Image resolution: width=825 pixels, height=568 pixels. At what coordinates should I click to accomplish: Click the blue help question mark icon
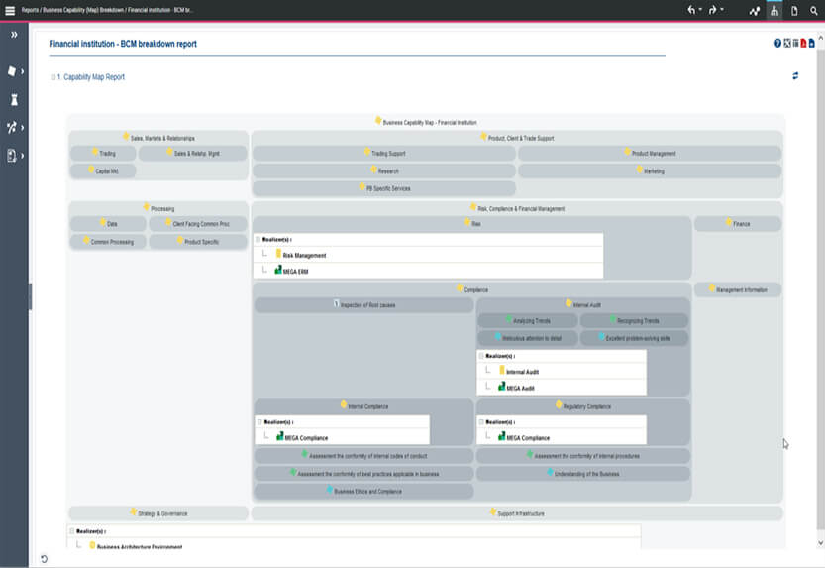tap(777, 44)
